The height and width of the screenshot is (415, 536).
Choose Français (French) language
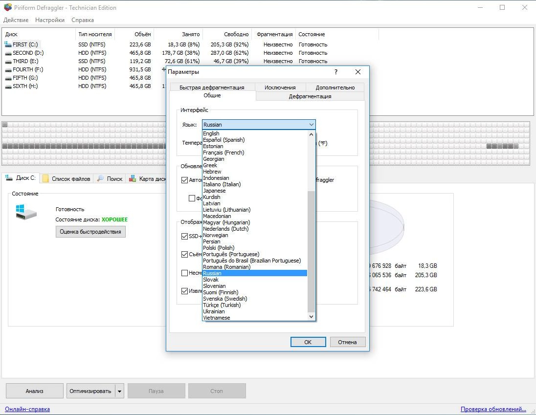click(255, 153)
